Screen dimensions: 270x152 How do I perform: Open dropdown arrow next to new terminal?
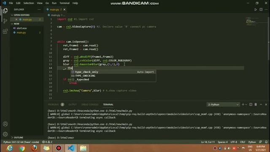click(246, 105)
